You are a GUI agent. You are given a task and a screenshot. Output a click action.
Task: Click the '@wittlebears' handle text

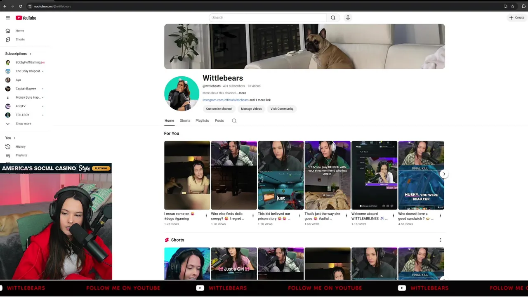click(212, 86)
